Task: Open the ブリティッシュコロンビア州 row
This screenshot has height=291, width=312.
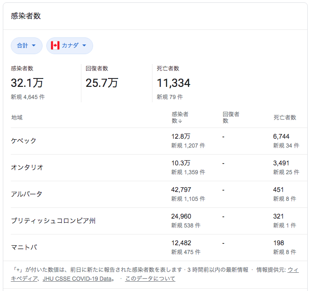Action: tap(53, 220)
